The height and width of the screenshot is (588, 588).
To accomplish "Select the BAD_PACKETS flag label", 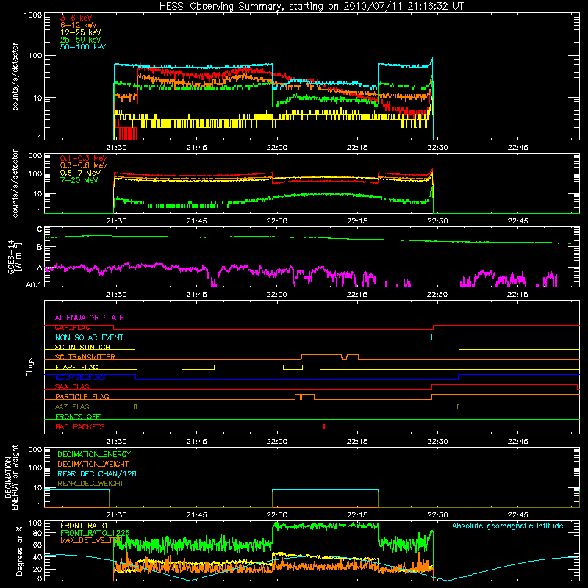I will 80,426.
